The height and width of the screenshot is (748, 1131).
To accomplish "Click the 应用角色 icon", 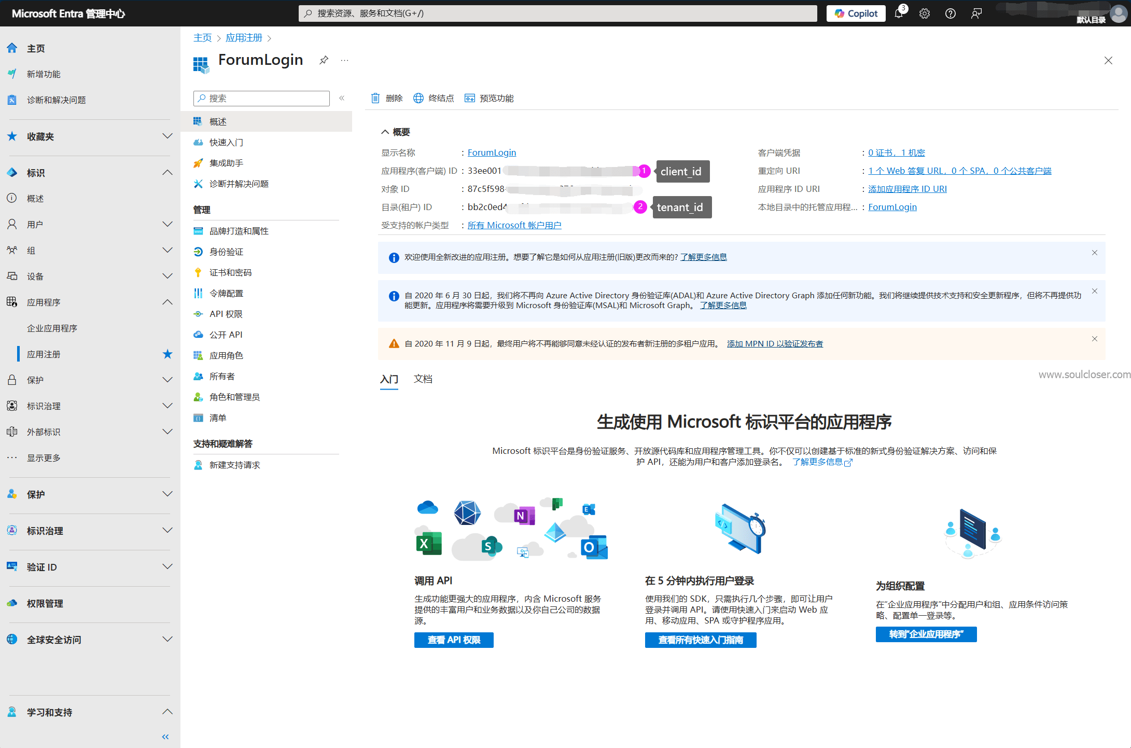I will point(198,355).
